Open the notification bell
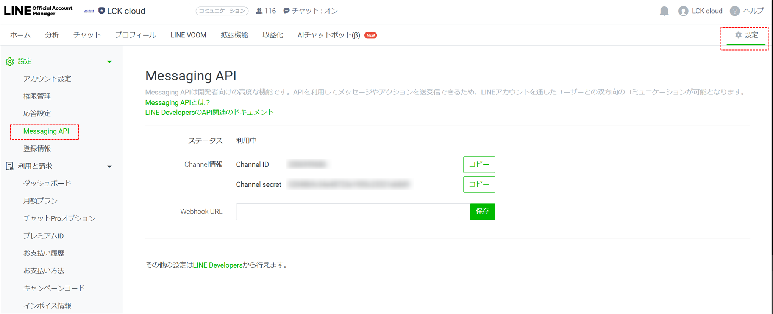 pyautogui.click(x=664, y=11)
